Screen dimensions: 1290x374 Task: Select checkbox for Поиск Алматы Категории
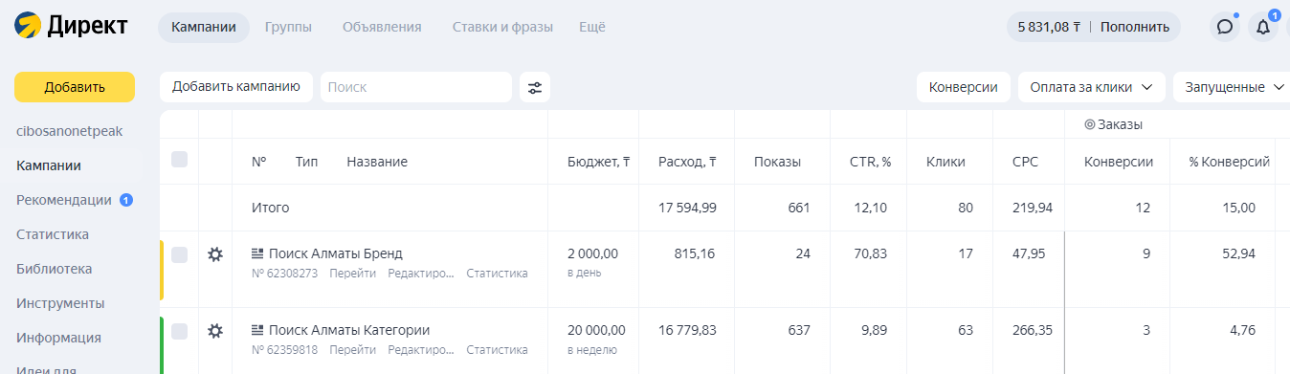pyautogui.click(x=179, y=331)
